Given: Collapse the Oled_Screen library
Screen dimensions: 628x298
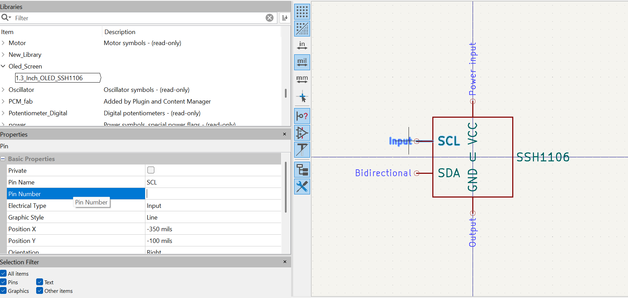Looking at the screenshot, I should [3, 66].
